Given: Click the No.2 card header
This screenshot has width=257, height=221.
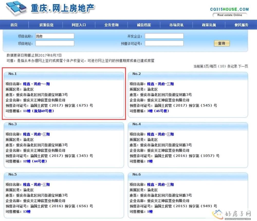Looking at the screenshot, I should point(188,76).
